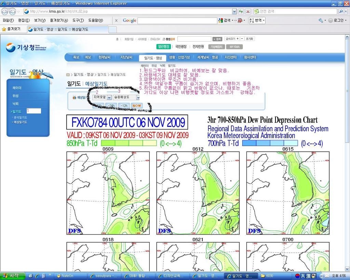Click the KMA site search input field
Viewport: 350px width, 280px height.
tap(194, 39)
